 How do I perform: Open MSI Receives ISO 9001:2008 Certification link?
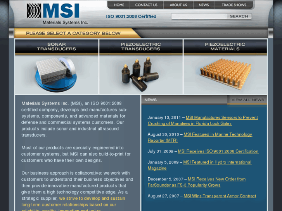pyautogui.click(x=218, y=151)
